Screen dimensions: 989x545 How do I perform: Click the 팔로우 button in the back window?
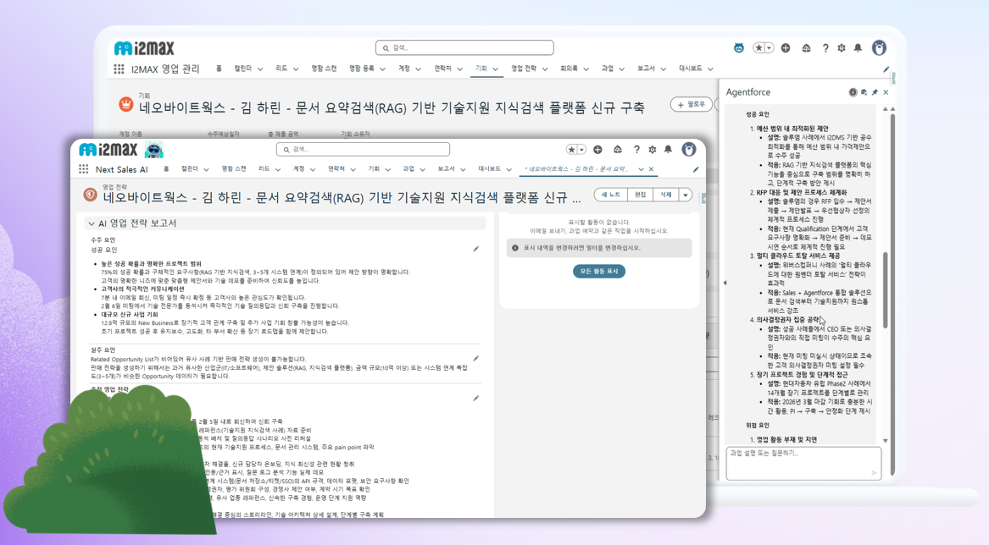(692, 105)
